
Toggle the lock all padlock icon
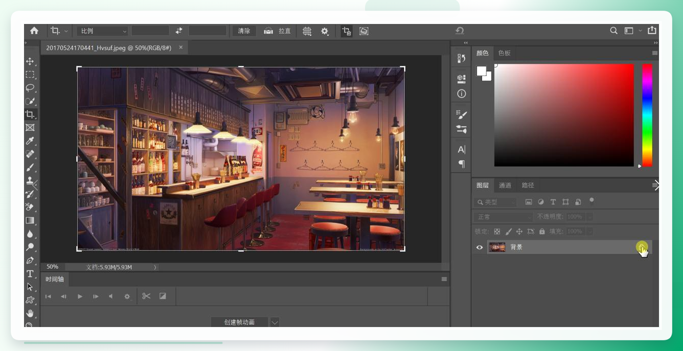pyautogui.click(x=542, y=231)
